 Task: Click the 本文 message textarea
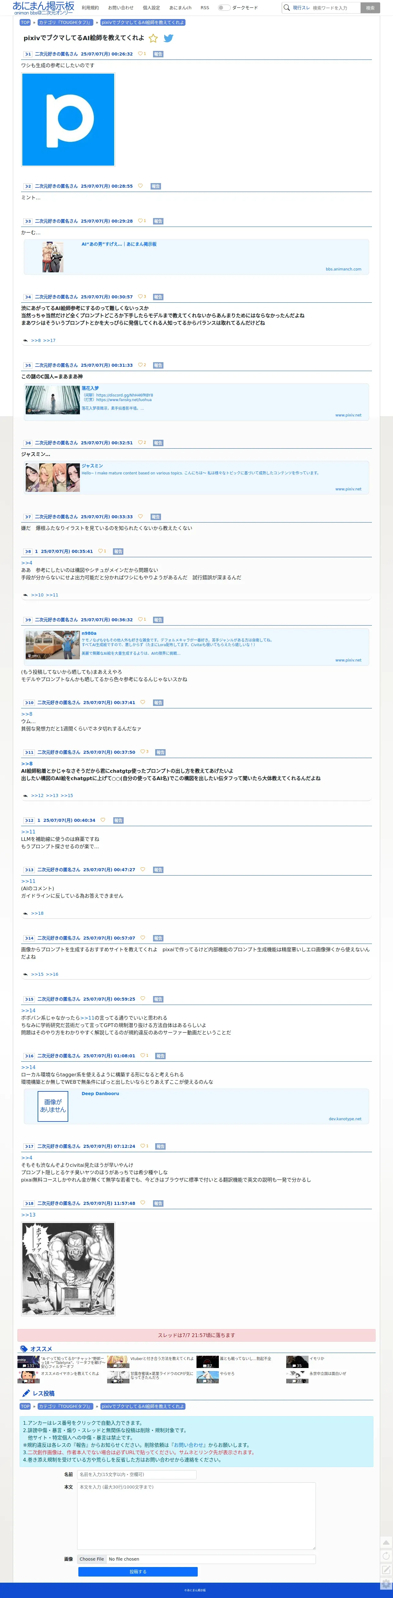pyautogui.click(x=196, y=1516)
